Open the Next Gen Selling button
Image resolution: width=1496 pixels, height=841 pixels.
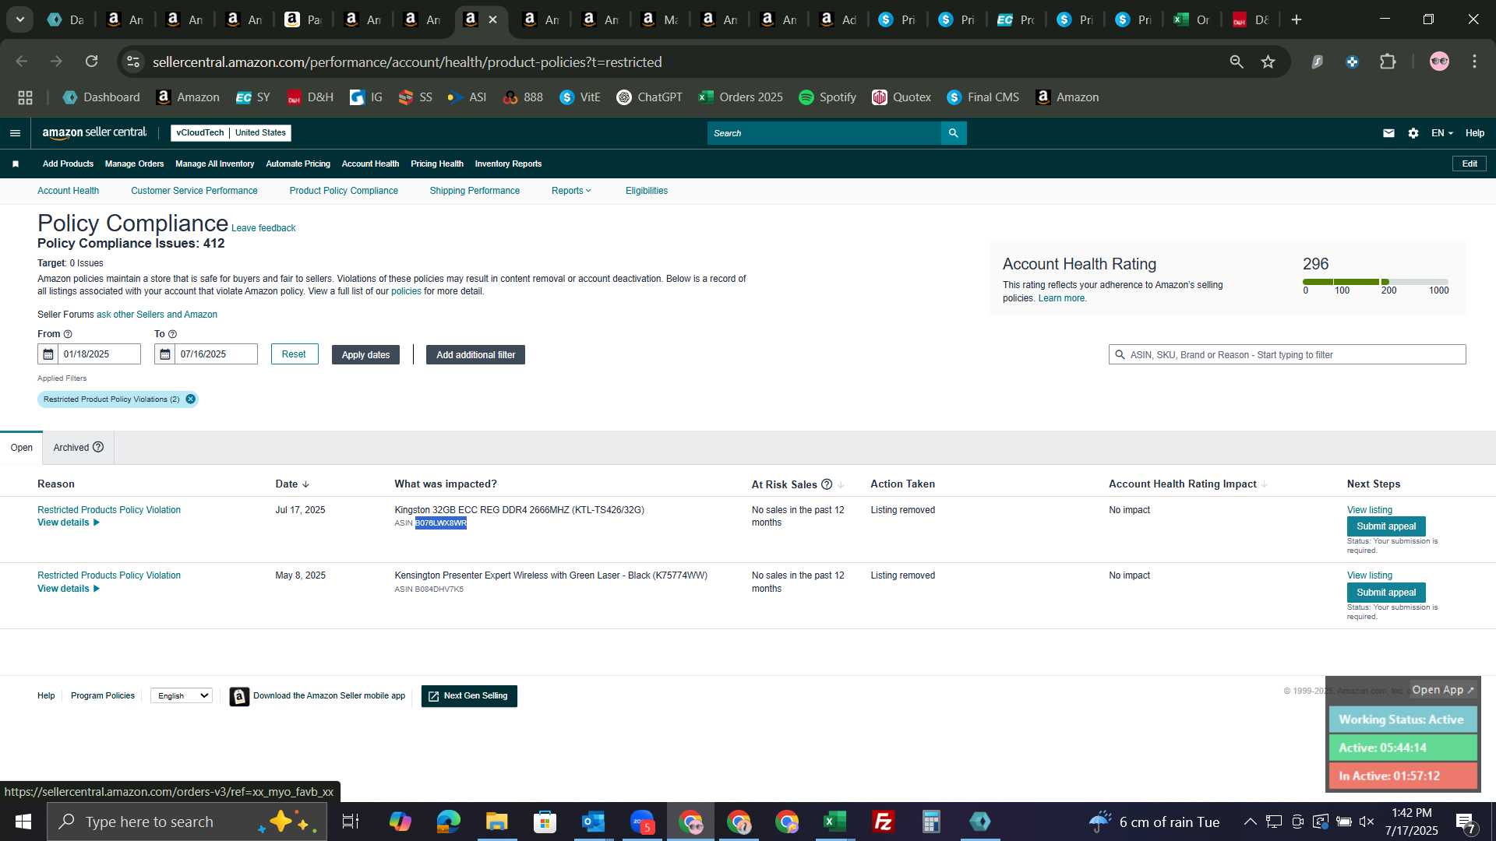(x=469, y=696)
